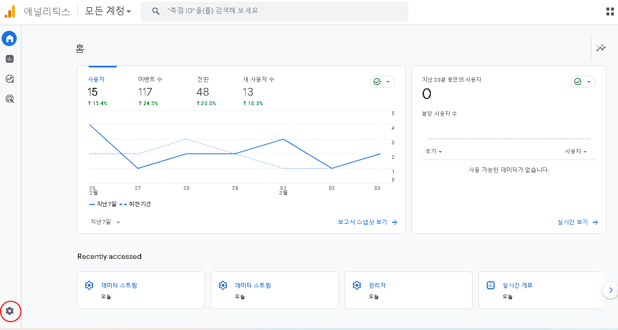Click the 이전 기간 legend entry
This screenshot has height=330, width=618.
(x=135, y=204)
